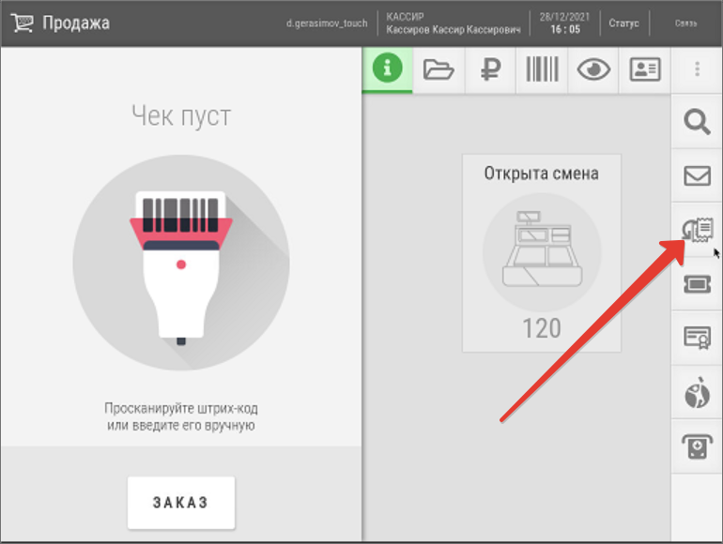Screen dimensions: 723x544
Task: Click the globe sidebar icon
Action: [x=697, y=392]
